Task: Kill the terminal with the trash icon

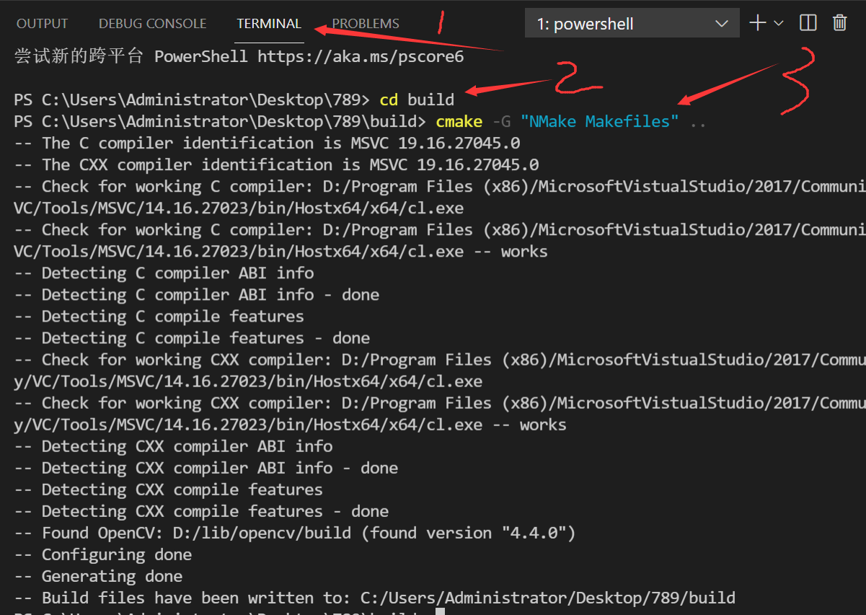Action: [x=839, y=22]
